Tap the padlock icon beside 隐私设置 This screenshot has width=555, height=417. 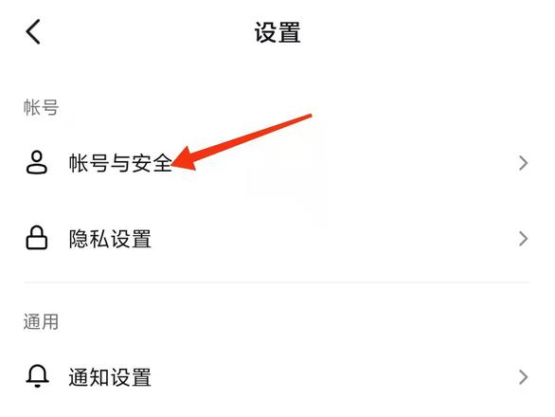tap(36, 238)
